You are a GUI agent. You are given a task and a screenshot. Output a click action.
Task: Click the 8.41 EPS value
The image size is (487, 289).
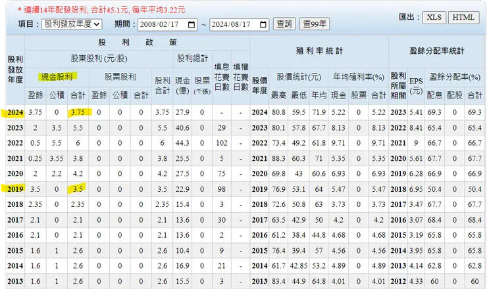(x=416, y=128)
